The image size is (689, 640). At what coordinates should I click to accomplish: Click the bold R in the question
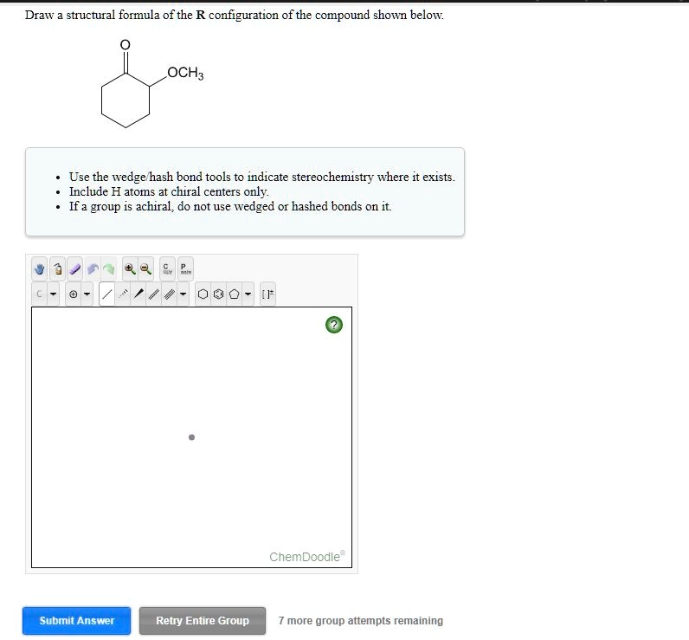click(x=201, y=15)
